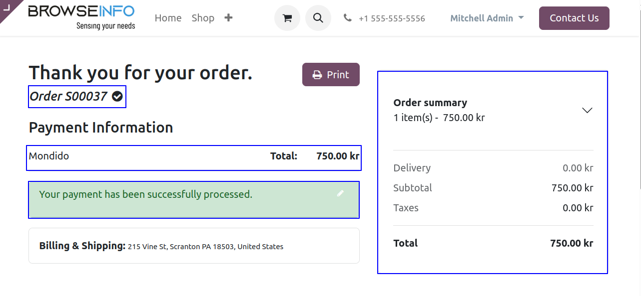Click the Mondido payment total row
Viewport: 641px width, 296px height.
tap(194, 156)
